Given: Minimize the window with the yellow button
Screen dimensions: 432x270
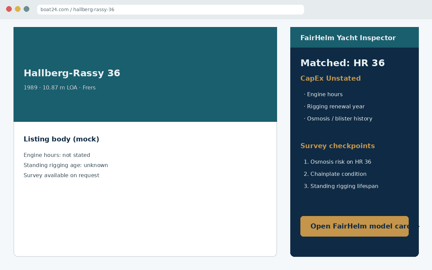Looking at the screenshot, I should pos(18,9).
